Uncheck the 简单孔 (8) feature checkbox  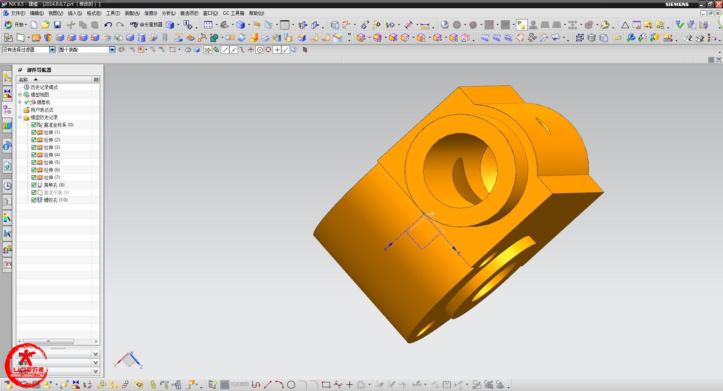click(x=34, y=185)
